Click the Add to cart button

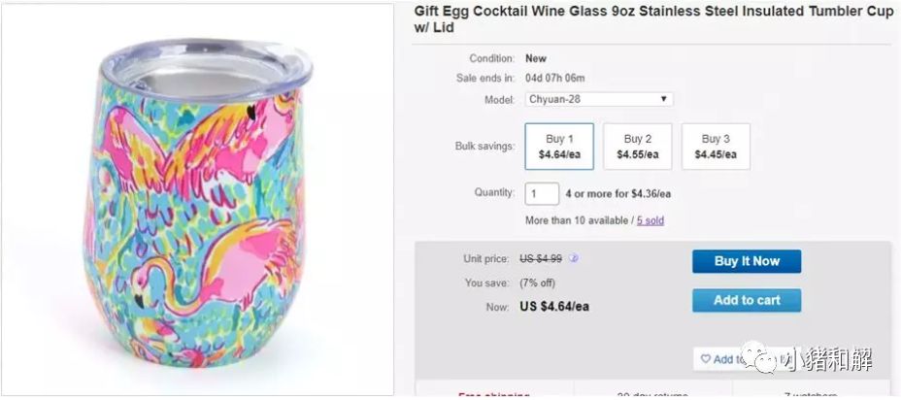(747, 300)
